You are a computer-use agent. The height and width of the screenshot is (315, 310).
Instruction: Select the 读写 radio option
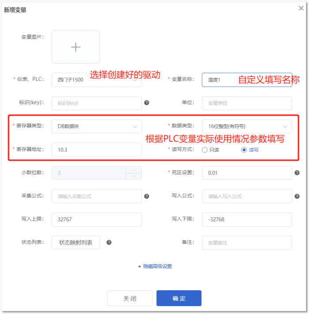pyautogui.click(x=250, y=150)
